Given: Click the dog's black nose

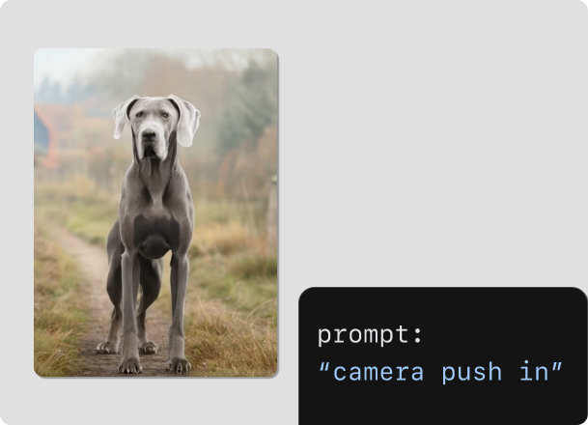Looking at the screenshot, I should pyautogui.click(x=149, y=135).
